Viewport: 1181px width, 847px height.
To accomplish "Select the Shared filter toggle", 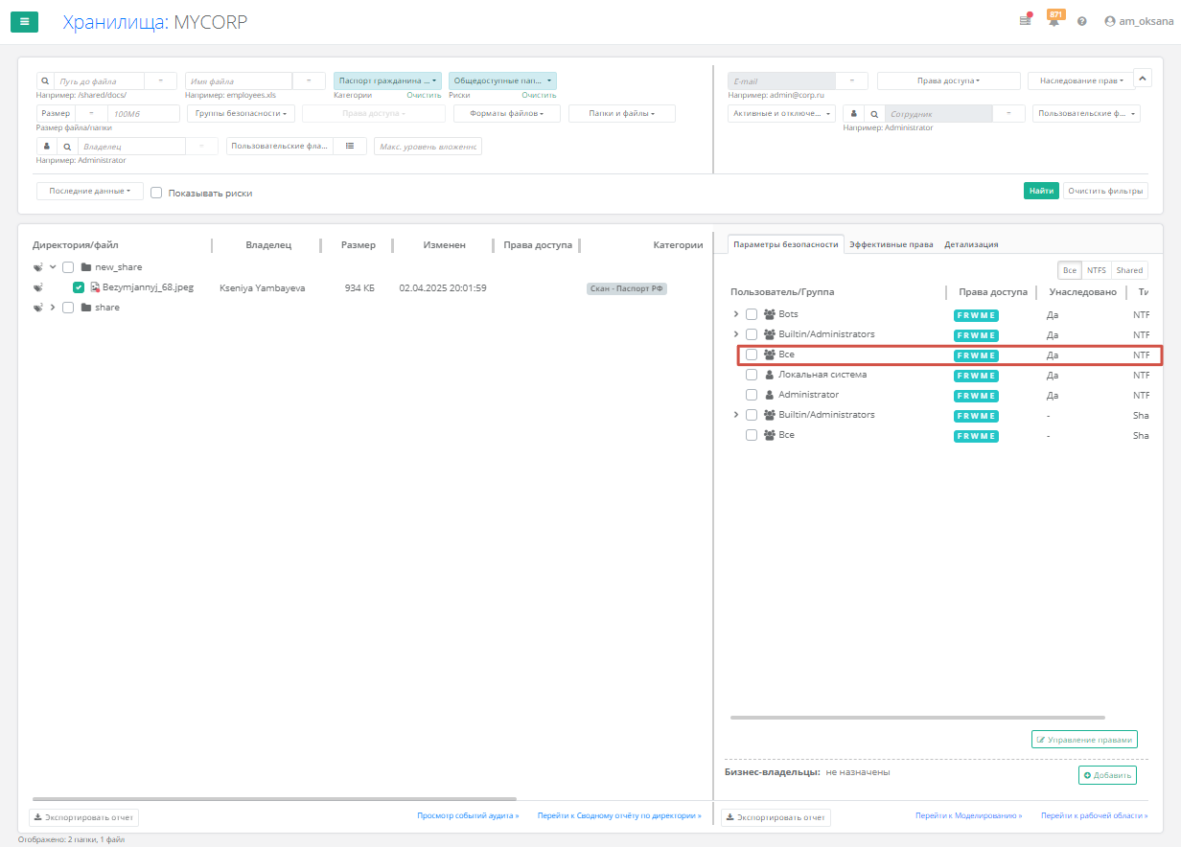I will [1129, 270].
